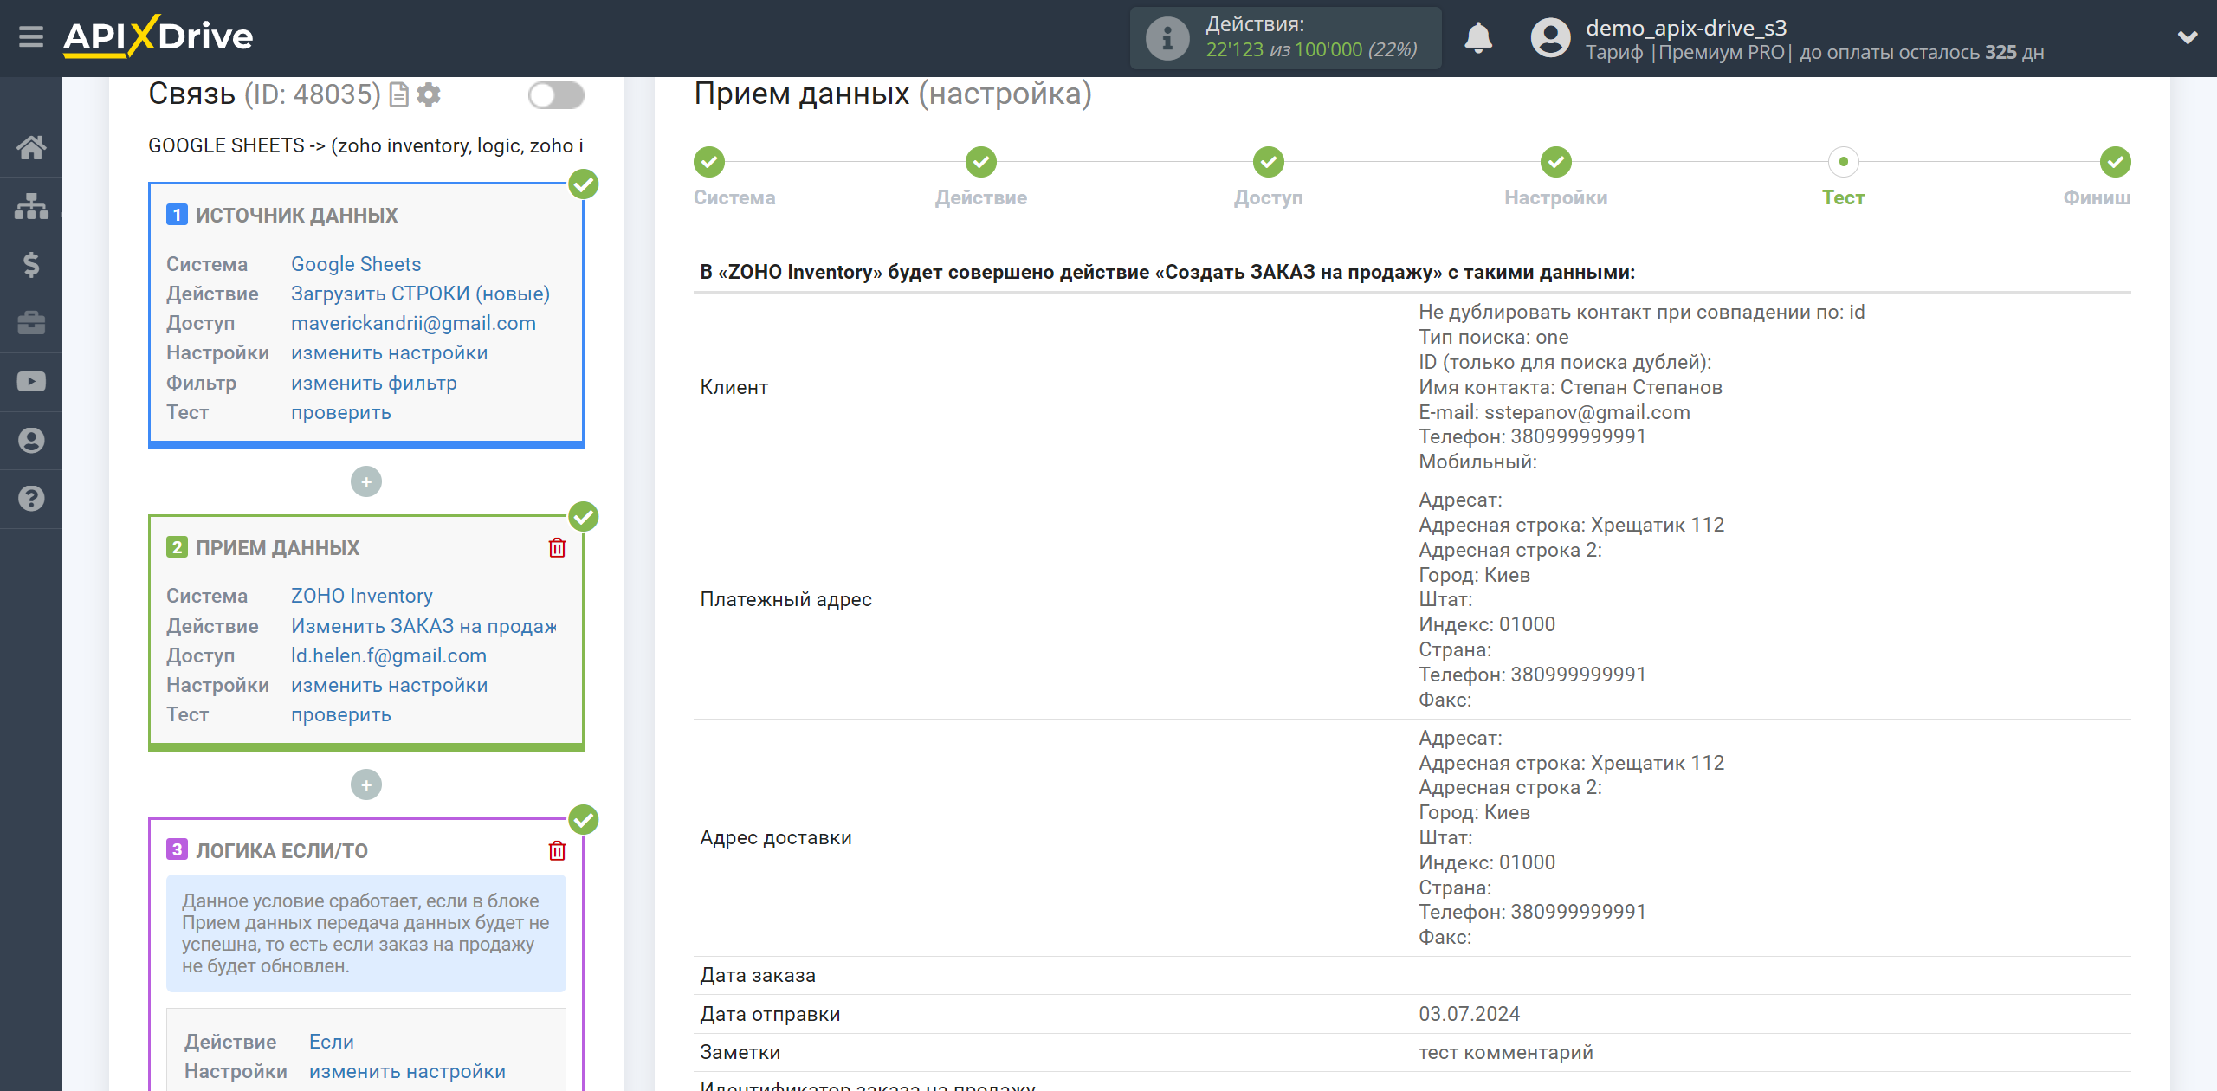This screenshot has width=2217, height=1091.
Task: Click the username demo_apix-drive_s3
Action: [1685, 28]
